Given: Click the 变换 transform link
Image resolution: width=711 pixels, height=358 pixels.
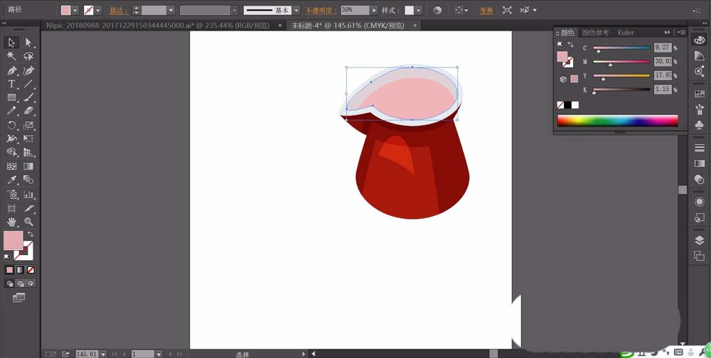Looking at the screenshot, I should click(486, 11).
